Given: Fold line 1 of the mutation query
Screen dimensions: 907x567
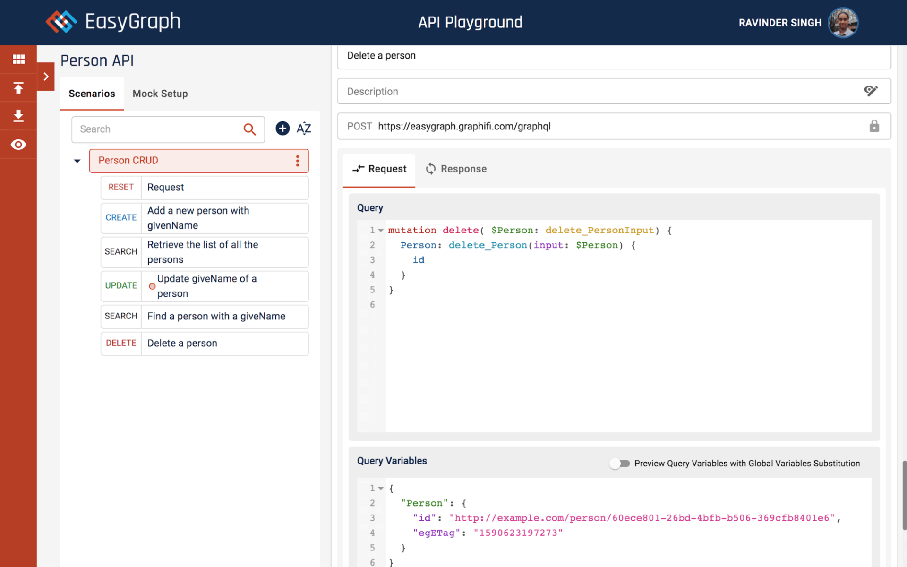Looking at the screenshot, I should click(x=381, y=231).
